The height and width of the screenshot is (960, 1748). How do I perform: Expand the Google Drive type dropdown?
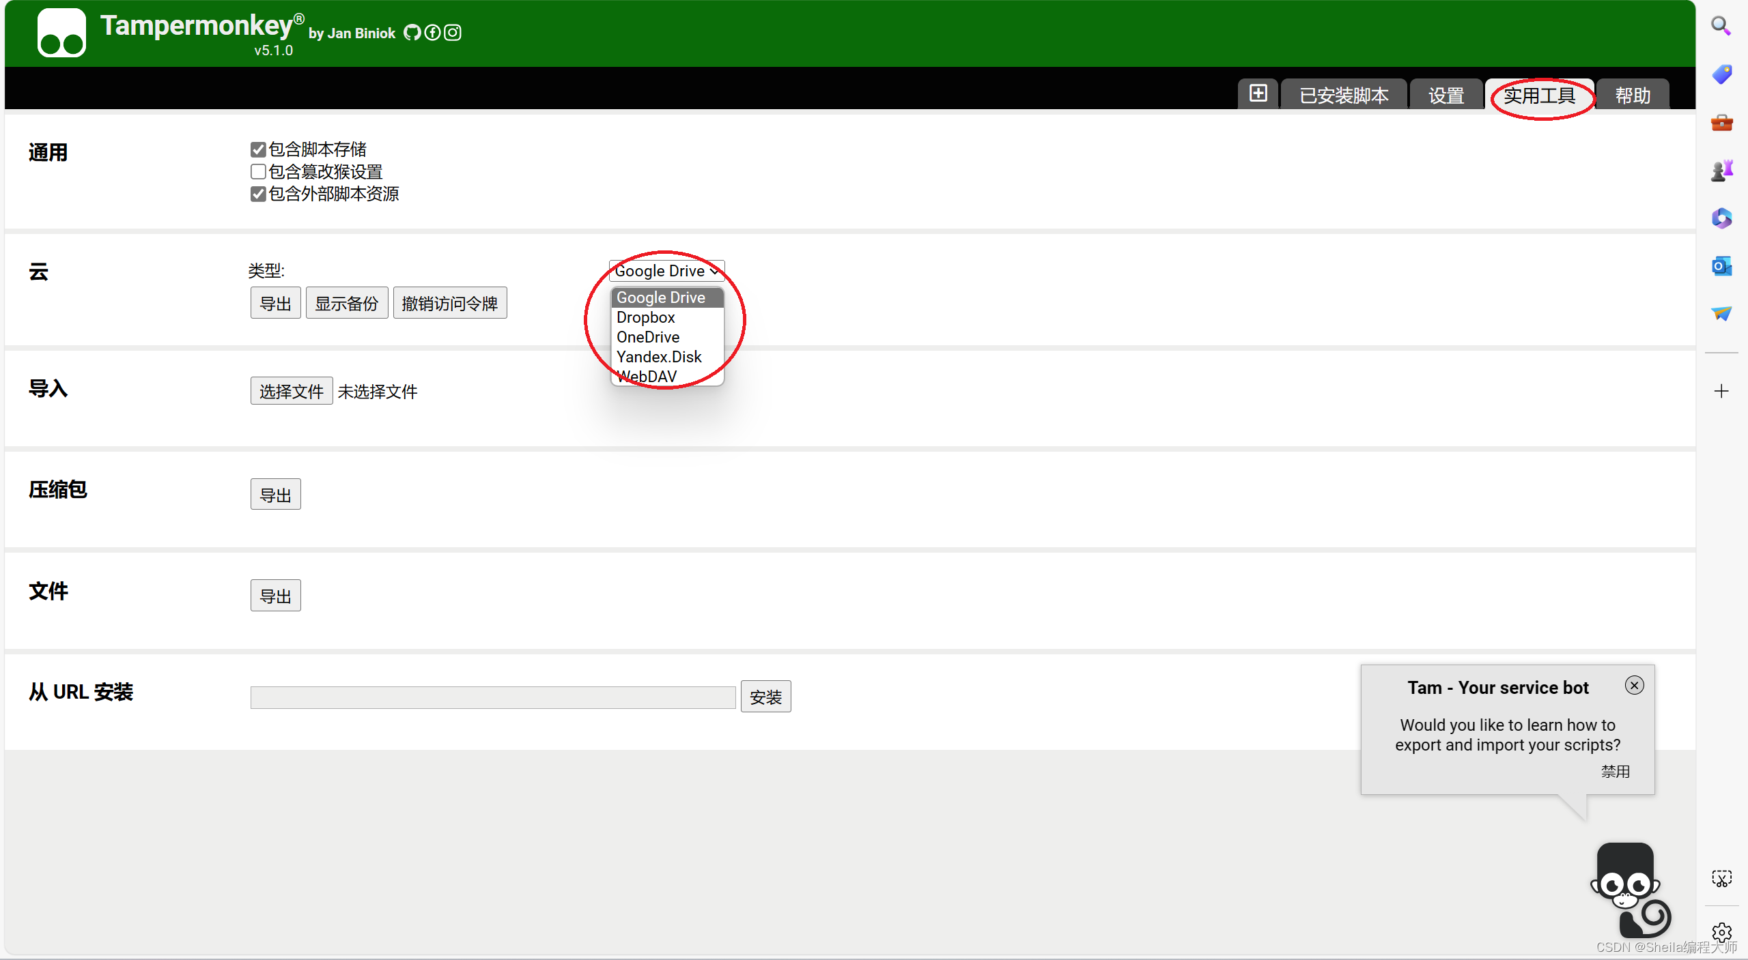pos(666,271)
